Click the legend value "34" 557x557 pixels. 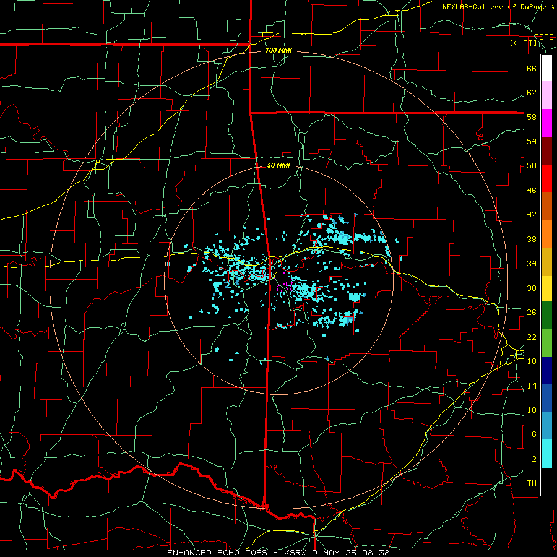[x=532, y=264]
